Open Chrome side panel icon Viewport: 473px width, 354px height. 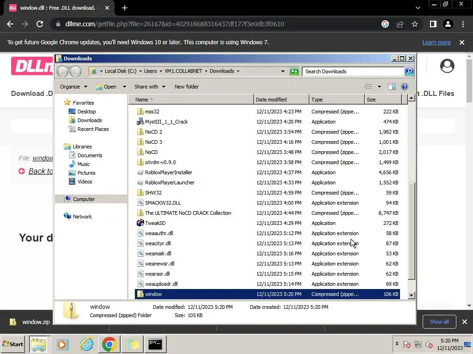(433, 24)
